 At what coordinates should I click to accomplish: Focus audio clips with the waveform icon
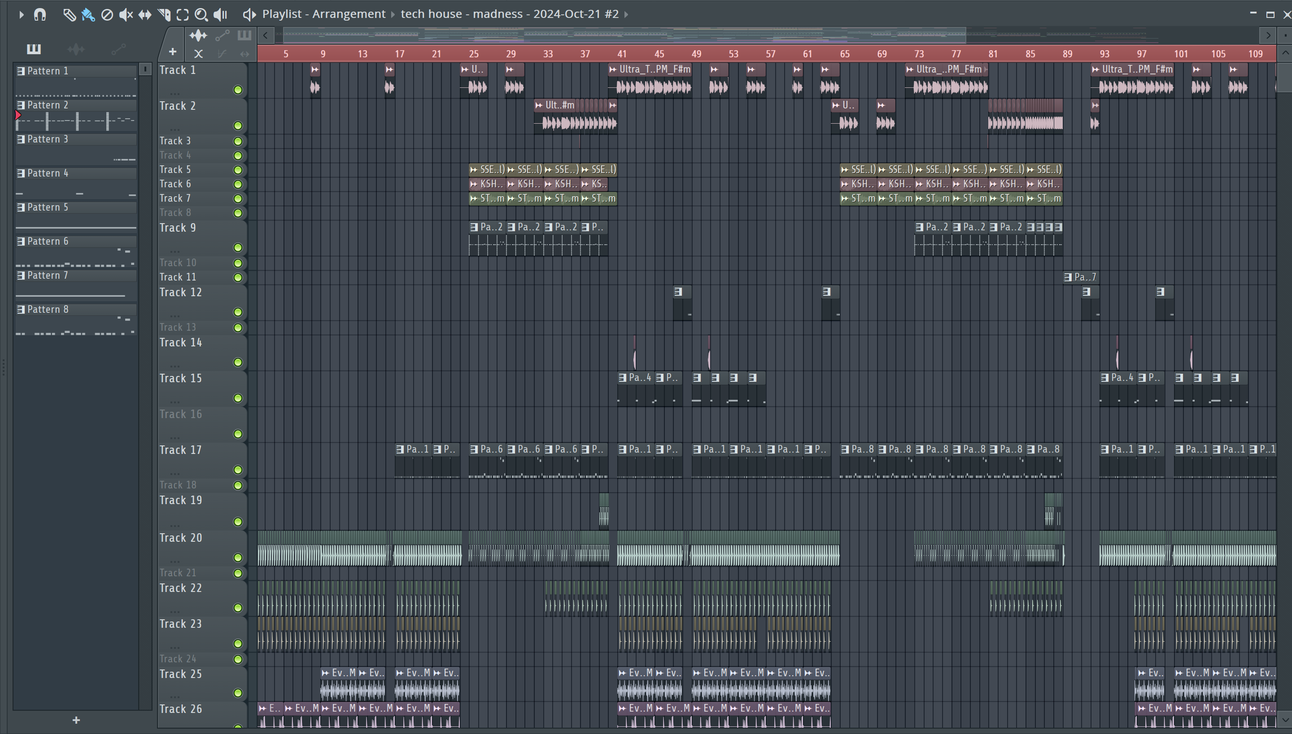[198, 35]
